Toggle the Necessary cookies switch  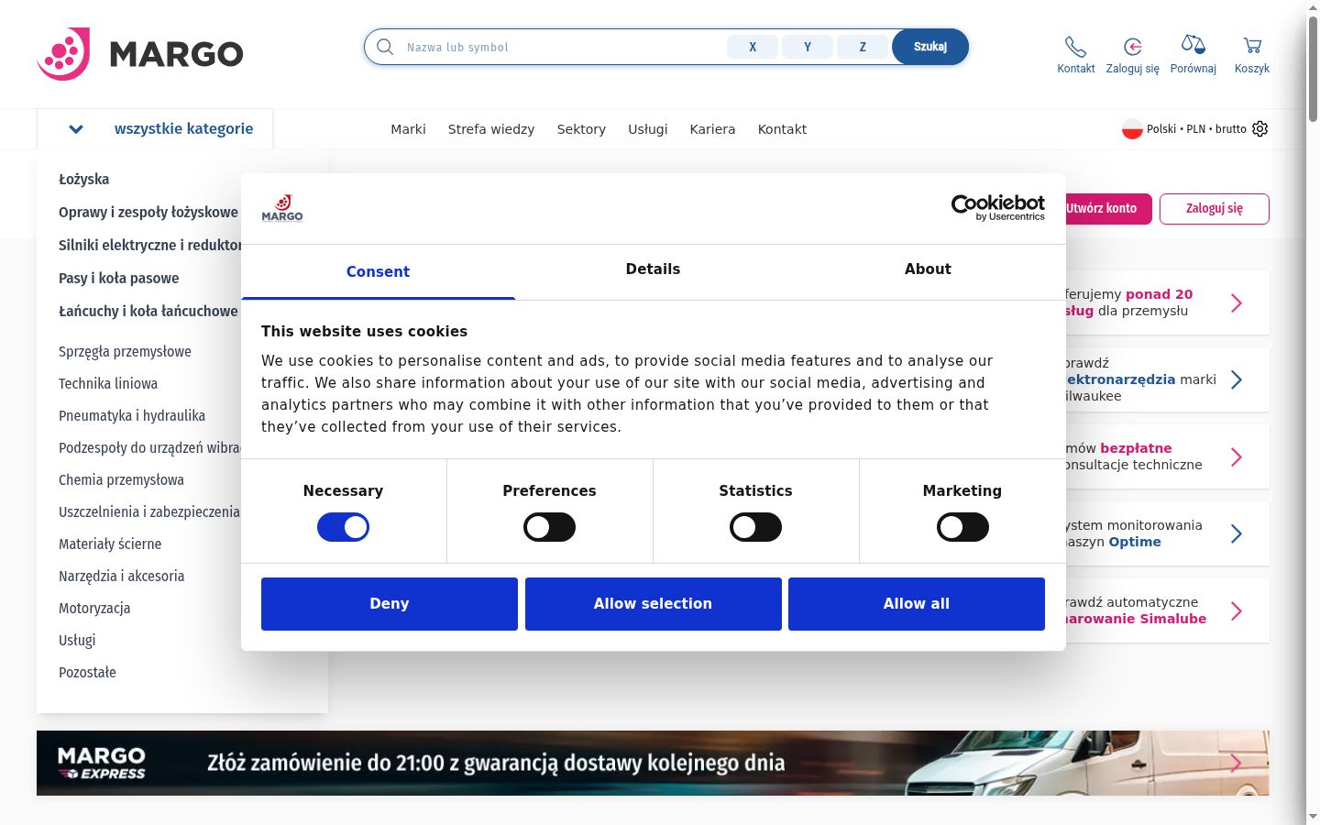343,527
